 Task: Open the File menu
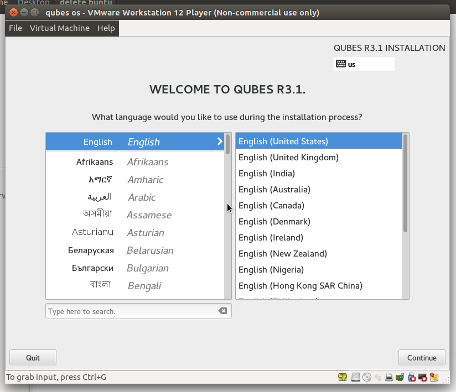15,28
